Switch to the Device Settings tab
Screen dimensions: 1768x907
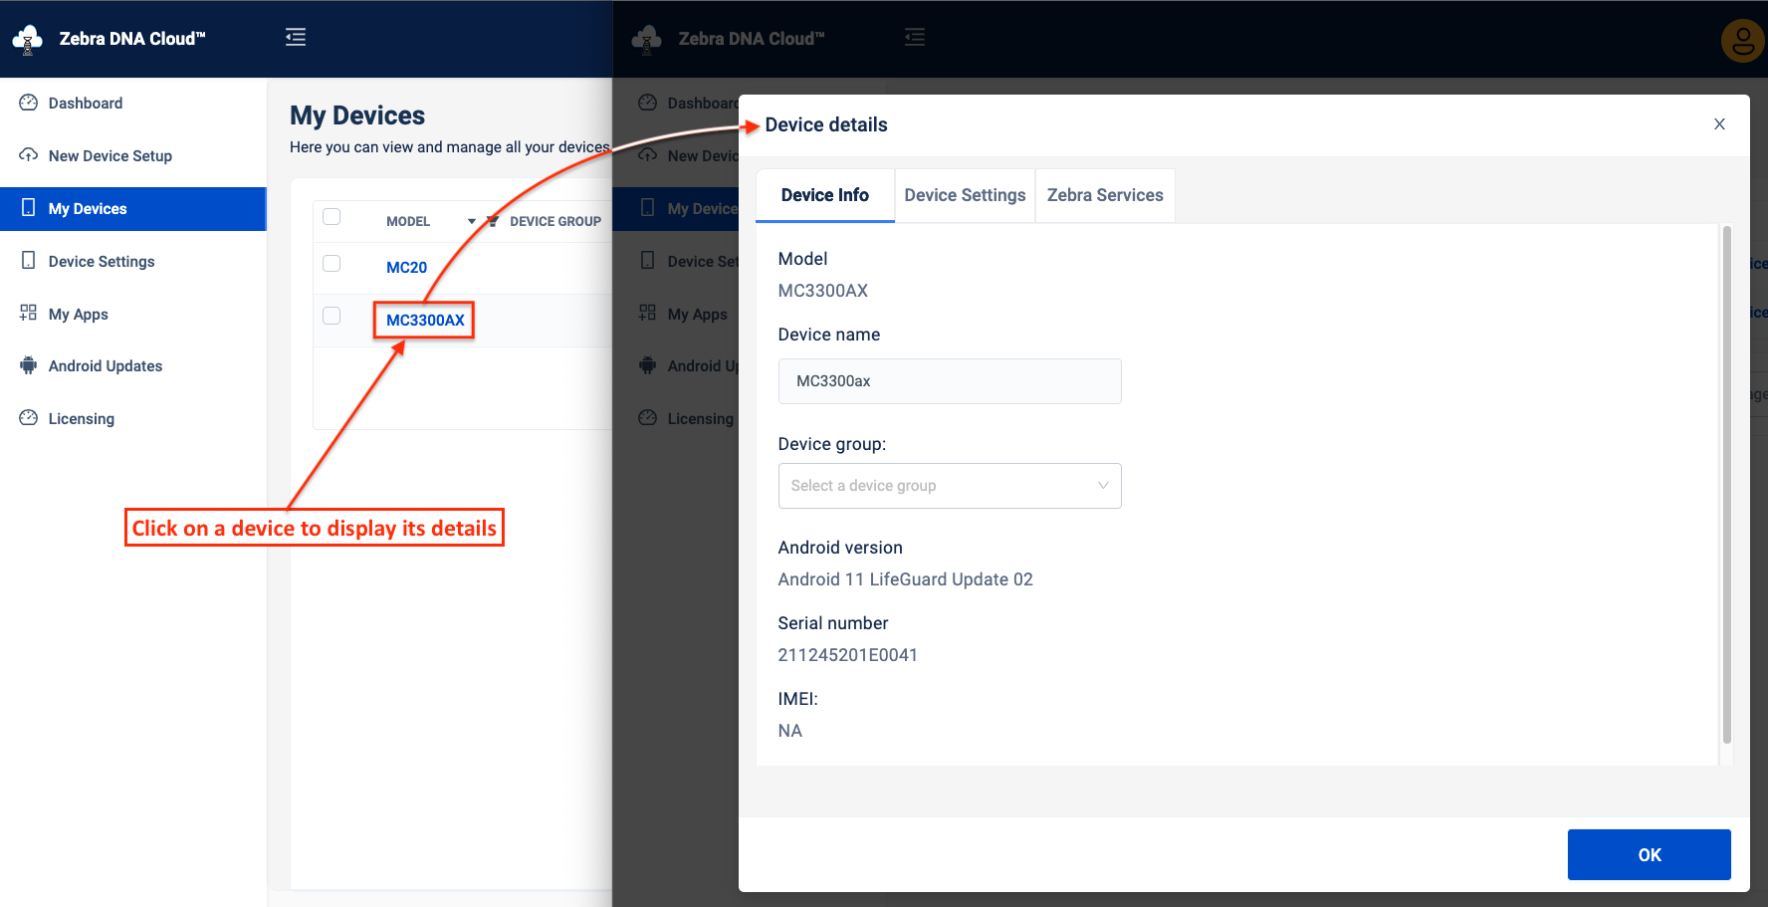(x=965, y=195)
